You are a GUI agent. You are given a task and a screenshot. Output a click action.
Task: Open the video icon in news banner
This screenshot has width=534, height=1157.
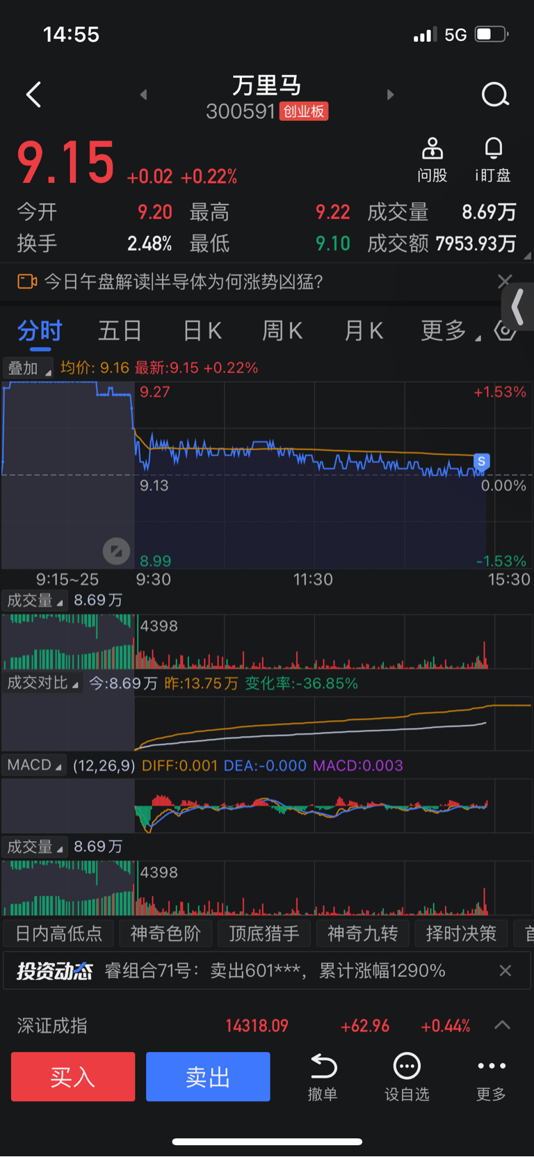tap(27, 282)
